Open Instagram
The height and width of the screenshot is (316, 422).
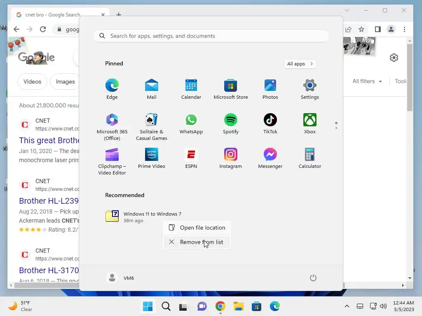pyautogui.click(x=231, y=158)
